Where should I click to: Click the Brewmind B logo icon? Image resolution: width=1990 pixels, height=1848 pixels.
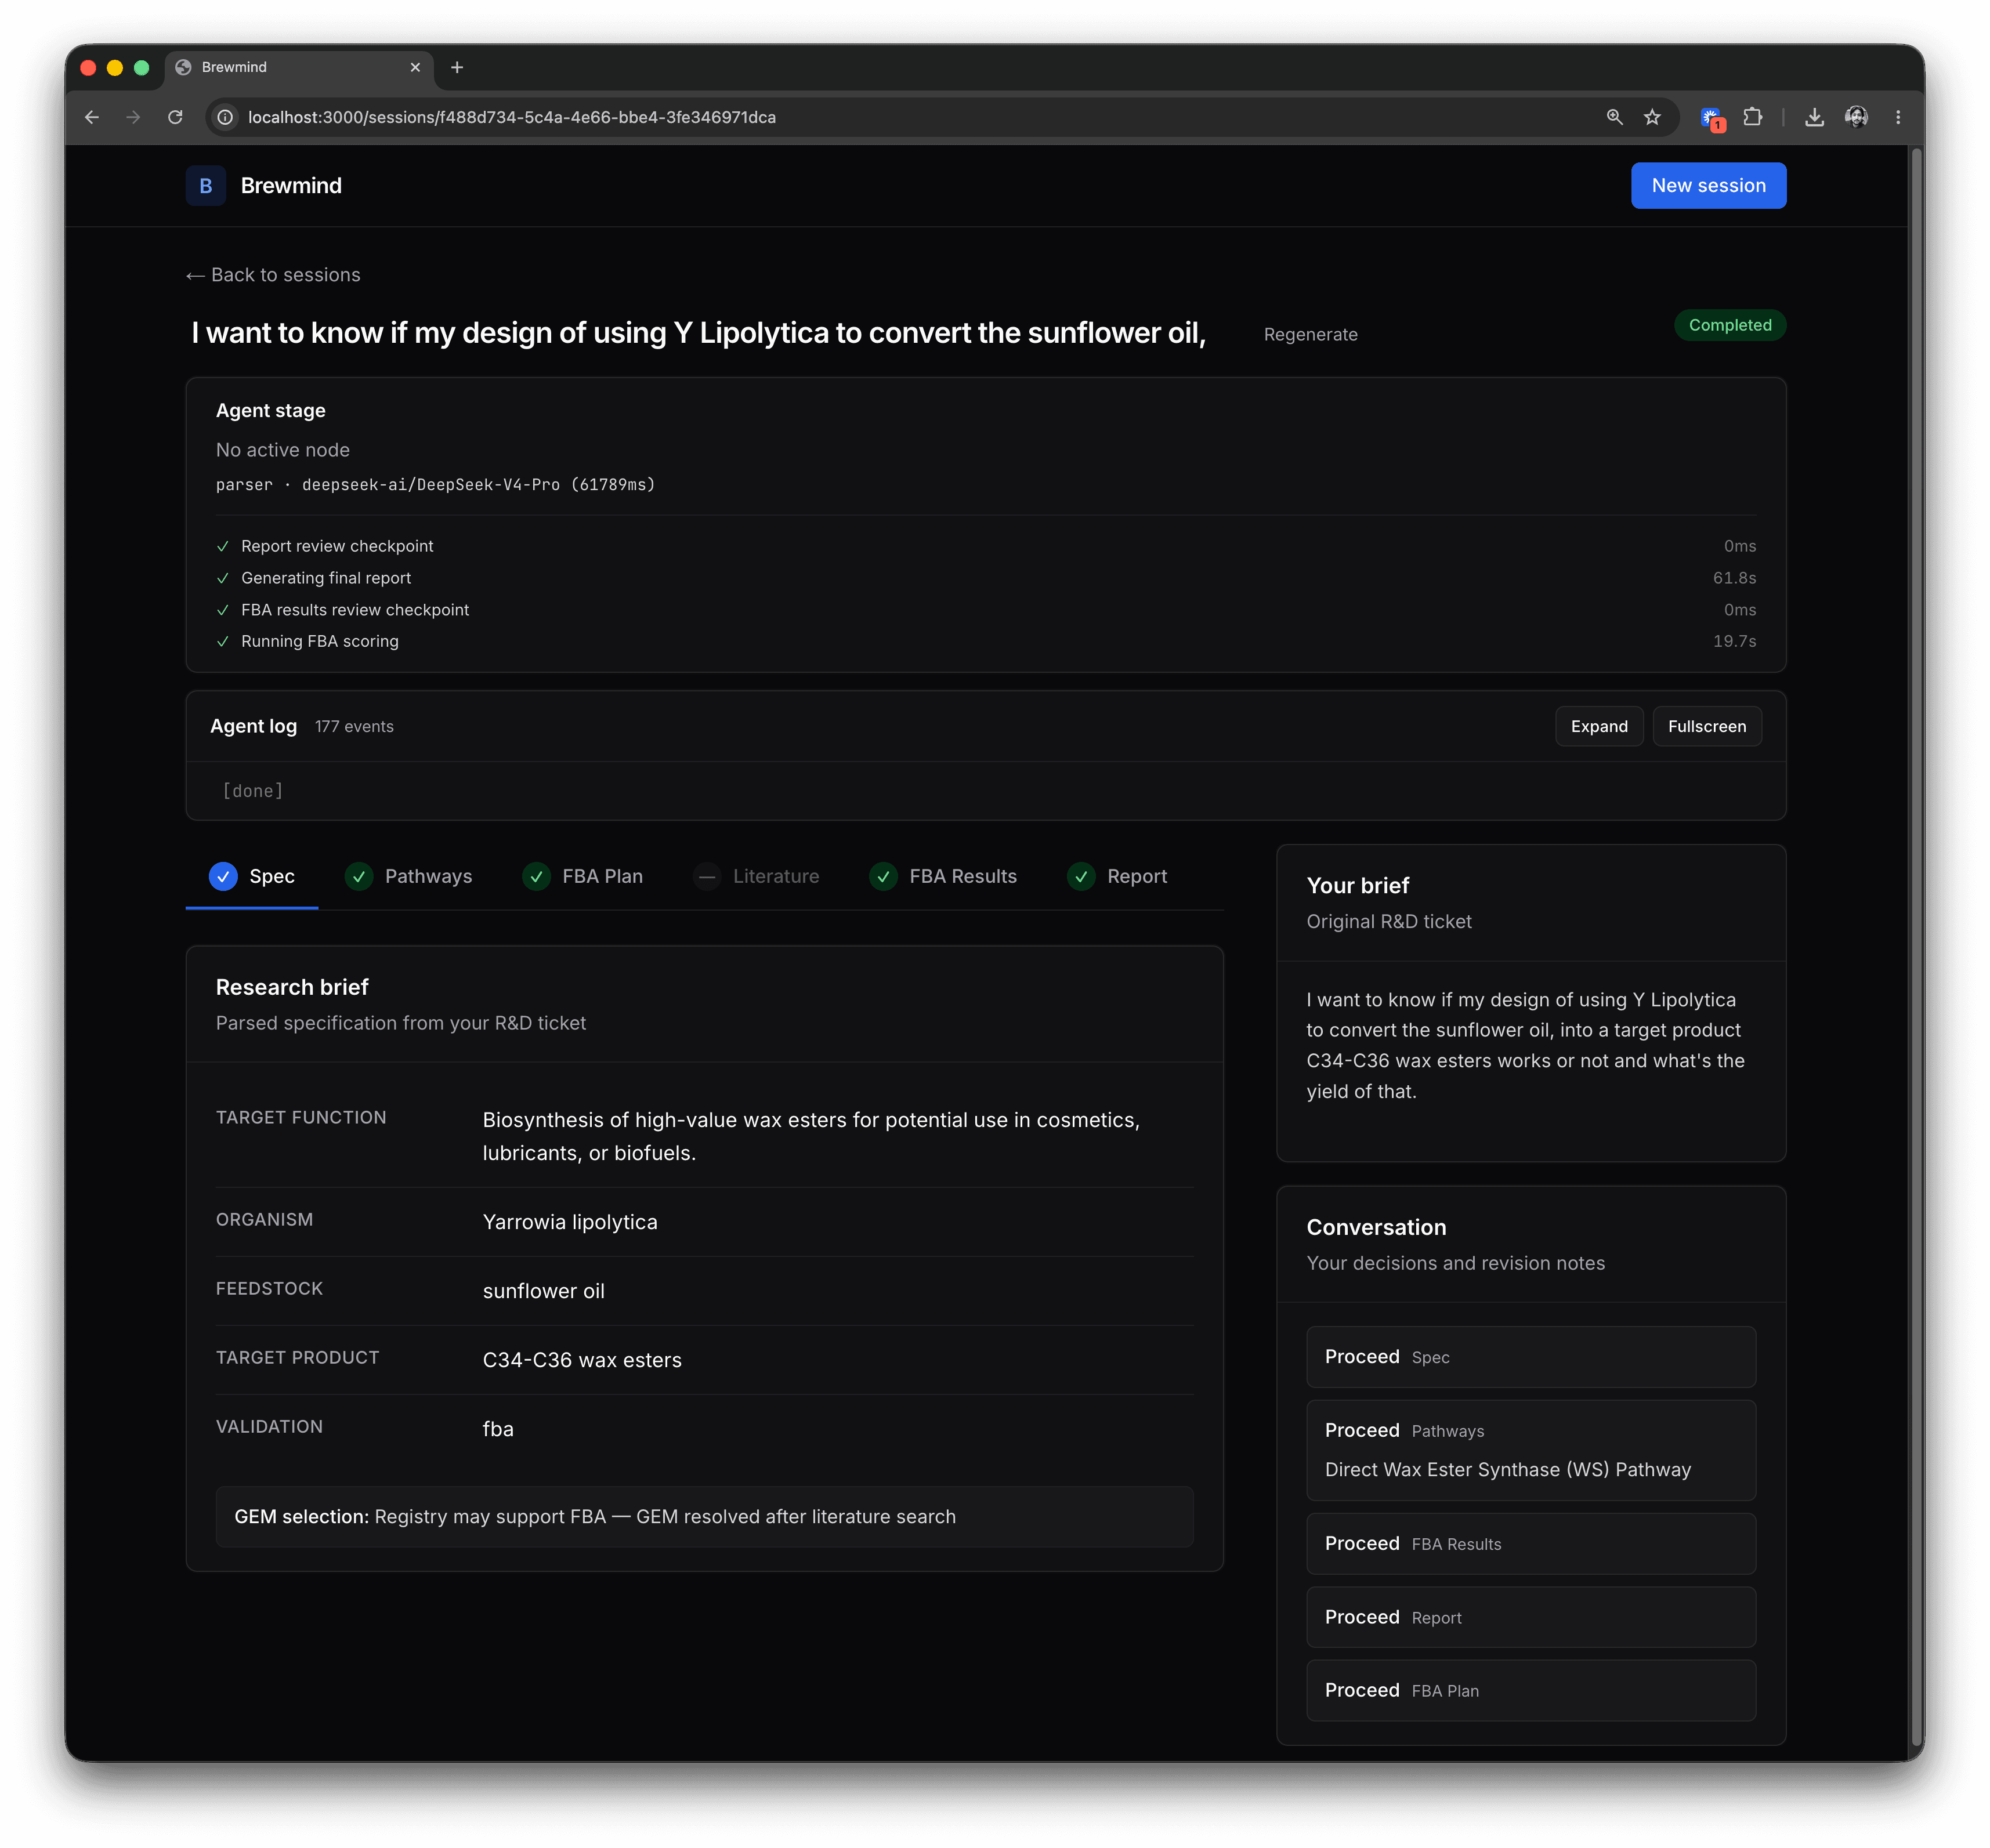click(x=205, y=186)
